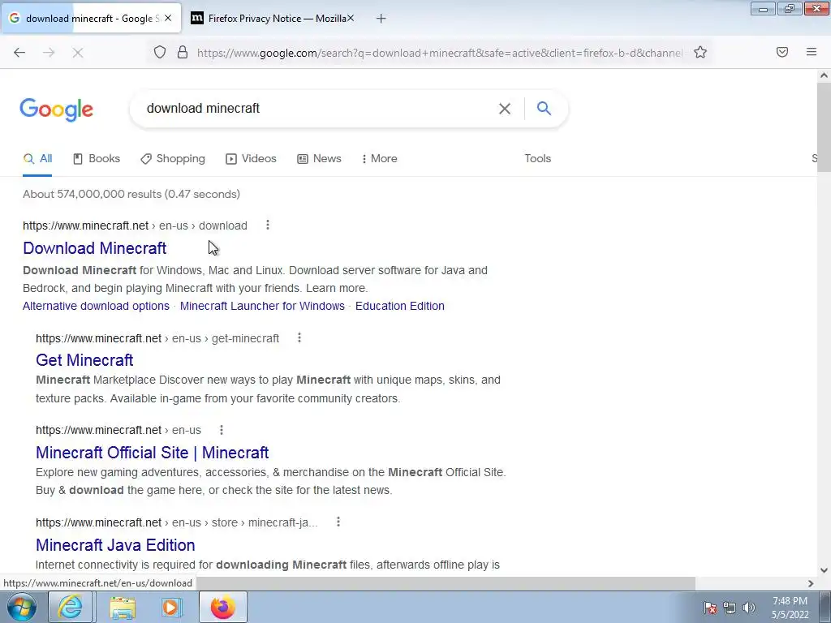This screenshot has height=623, width=831.
Task: Open the tracking protection shield icon
Action: coord(160,52)
